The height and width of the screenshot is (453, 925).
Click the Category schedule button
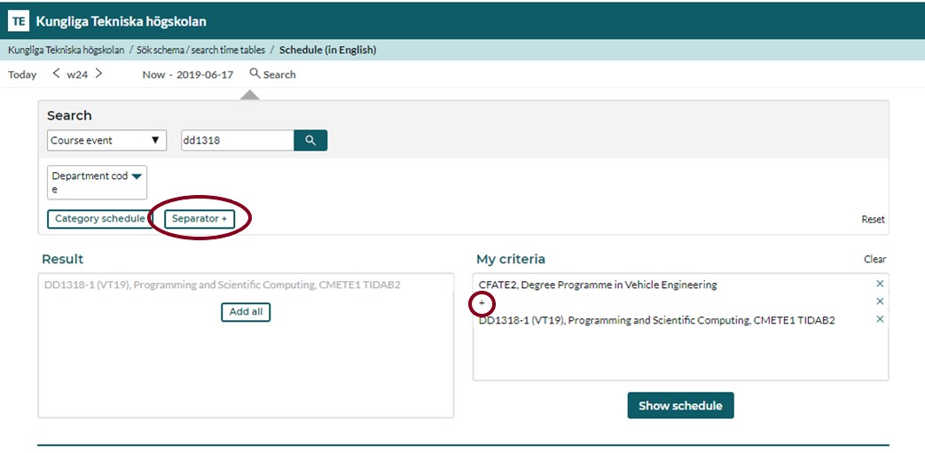(99, 219)
